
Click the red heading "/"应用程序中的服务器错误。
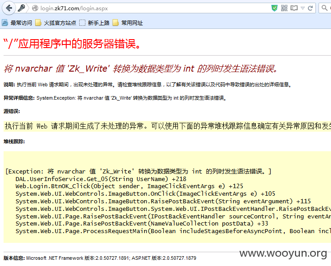(x=72, y=44)
